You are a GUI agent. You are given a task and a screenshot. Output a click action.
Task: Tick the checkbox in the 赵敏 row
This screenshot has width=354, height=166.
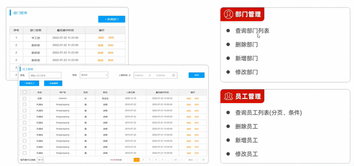coord(25,99)
